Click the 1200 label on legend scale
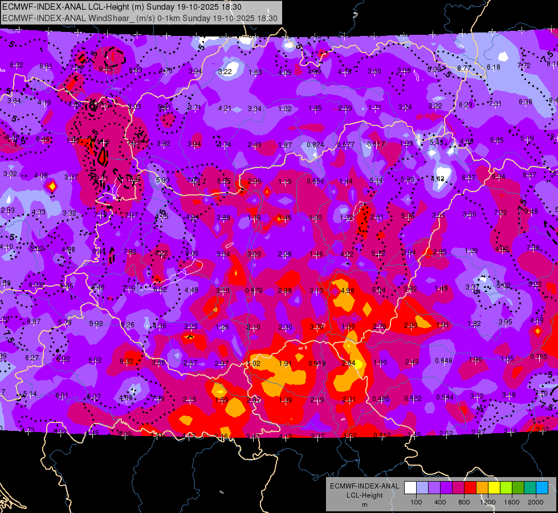This screenshot has height=513, width=558. [x=488, y=502]
